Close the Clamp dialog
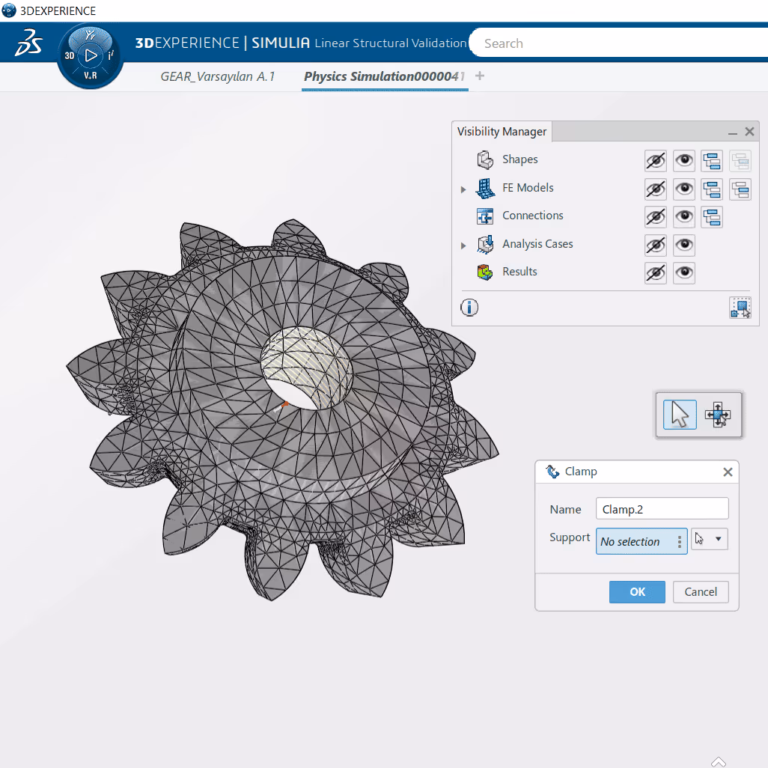 pyautogui.click(x=728, y=472)
